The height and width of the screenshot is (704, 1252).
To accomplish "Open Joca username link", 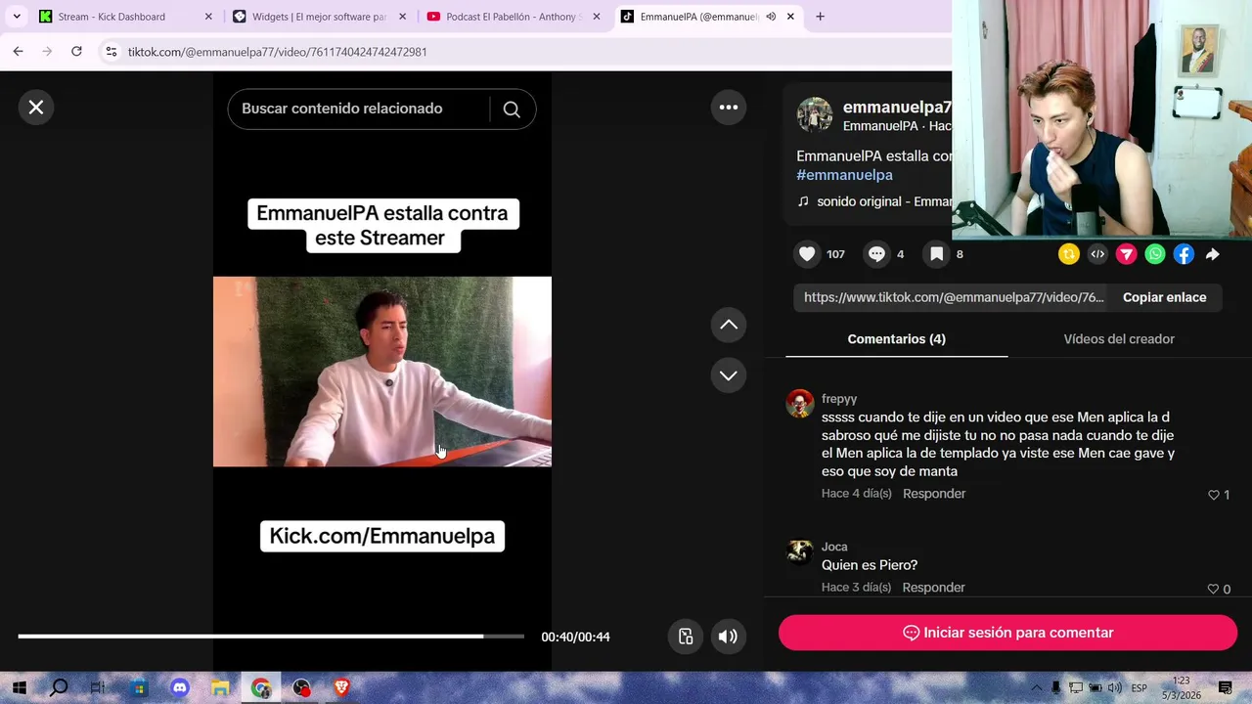I will coord(834,547).
